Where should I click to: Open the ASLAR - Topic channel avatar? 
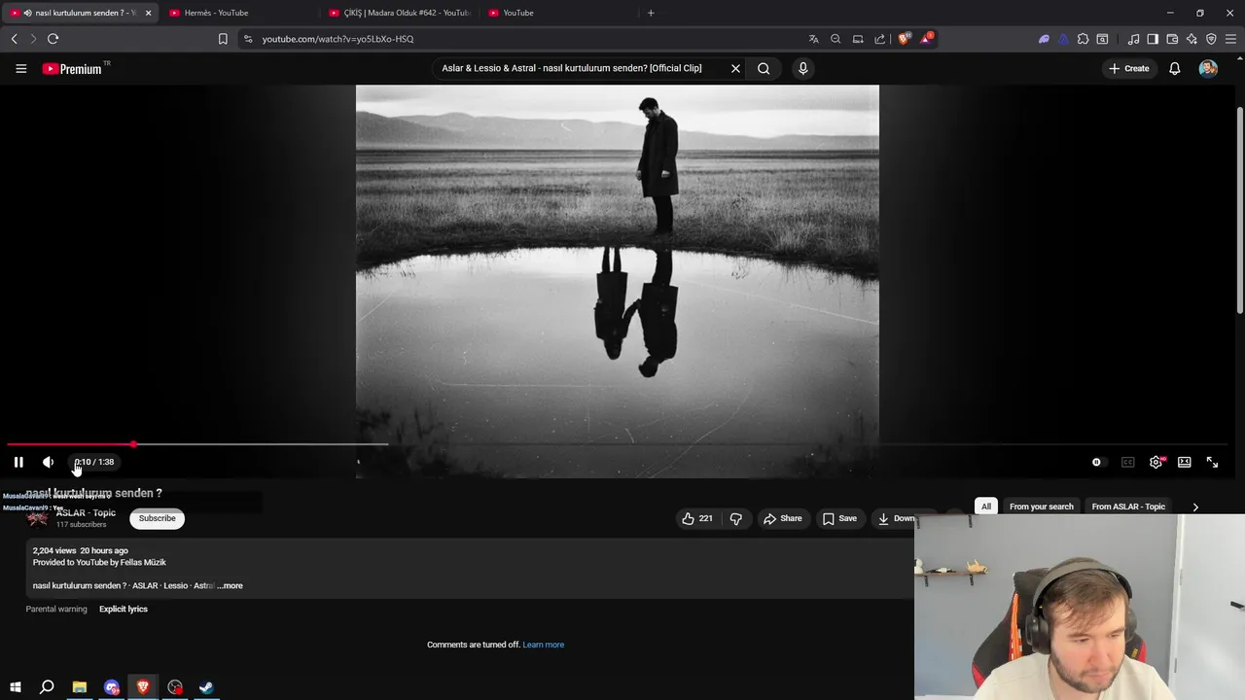(x=38, y=518)
